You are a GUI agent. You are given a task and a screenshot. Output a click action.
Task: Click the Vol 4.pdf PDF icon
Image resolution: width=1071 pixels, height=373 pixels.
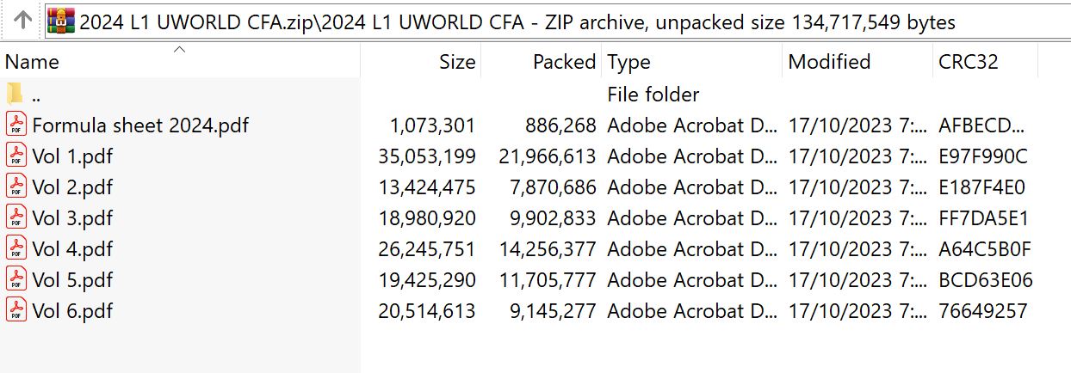(16, 249)
